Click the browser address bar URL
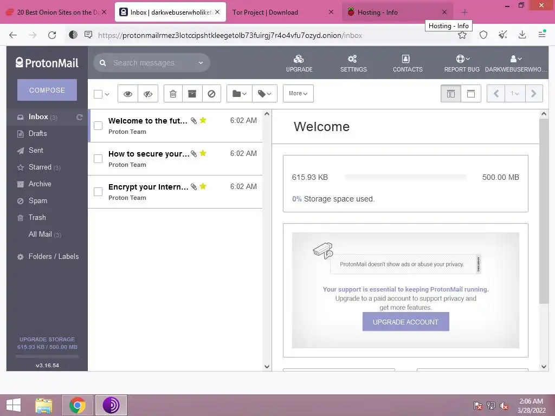Screen dimensions: 555x416 230,35
